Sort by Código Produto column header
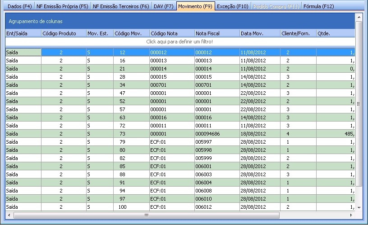Image resolution: width=368 pixels, height=225 pixels. click(63, 33)
